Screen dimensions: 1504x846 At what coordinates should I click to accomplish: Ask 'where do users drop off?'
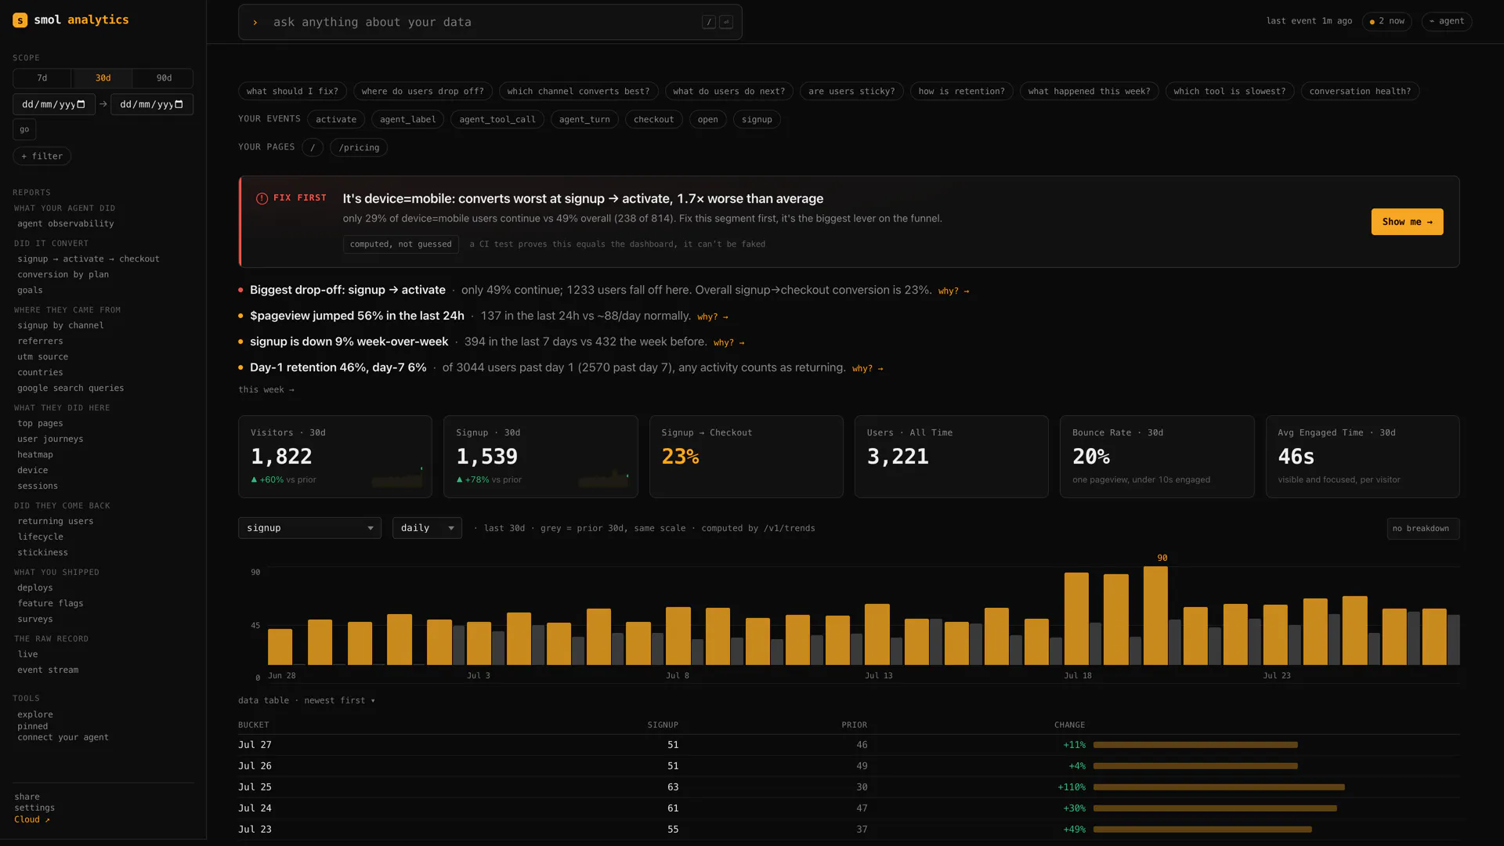point(423,92)
